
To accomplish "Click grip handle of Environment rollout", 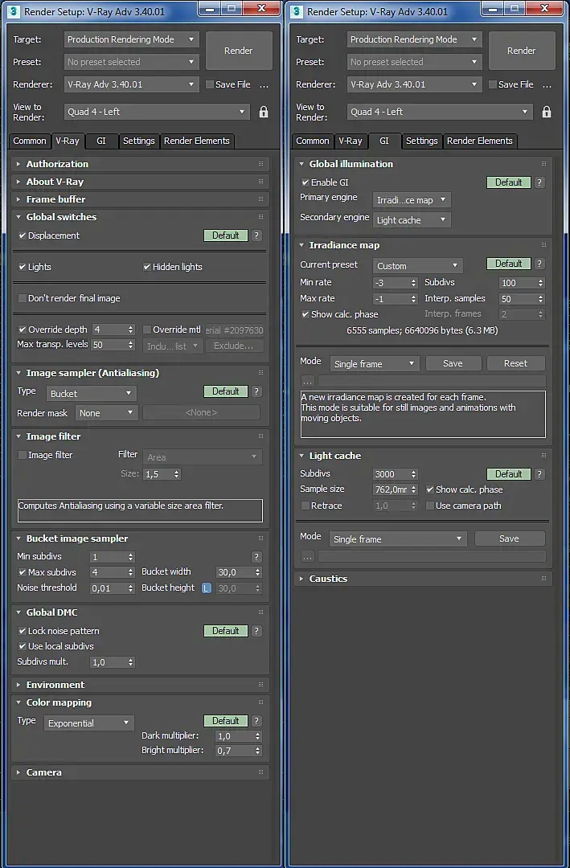I will click(x=261, y=685).
